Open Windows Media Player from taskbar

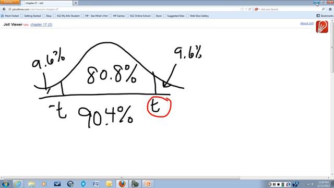(x=44, y=184)
